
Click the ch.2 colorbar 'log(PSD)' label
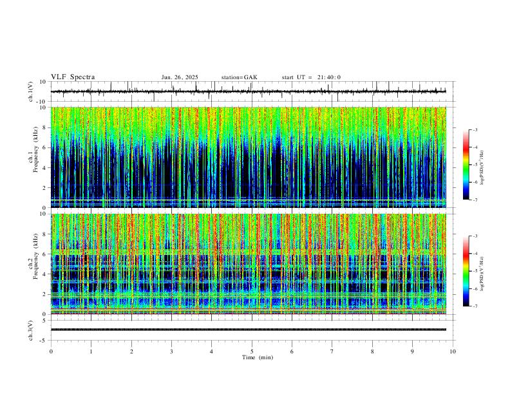[482, 274]
